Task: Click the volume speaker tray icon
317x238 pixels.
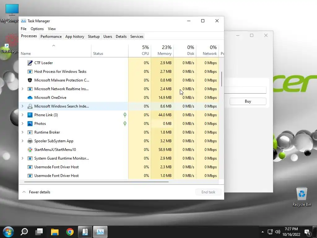Action: pos(278,232)
